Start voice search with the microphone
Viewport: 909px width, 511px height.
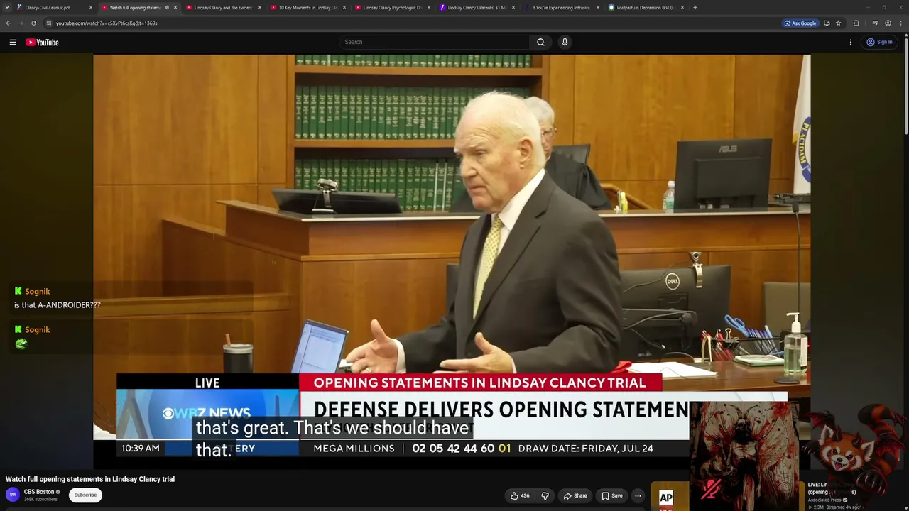[x=565, y=42]
